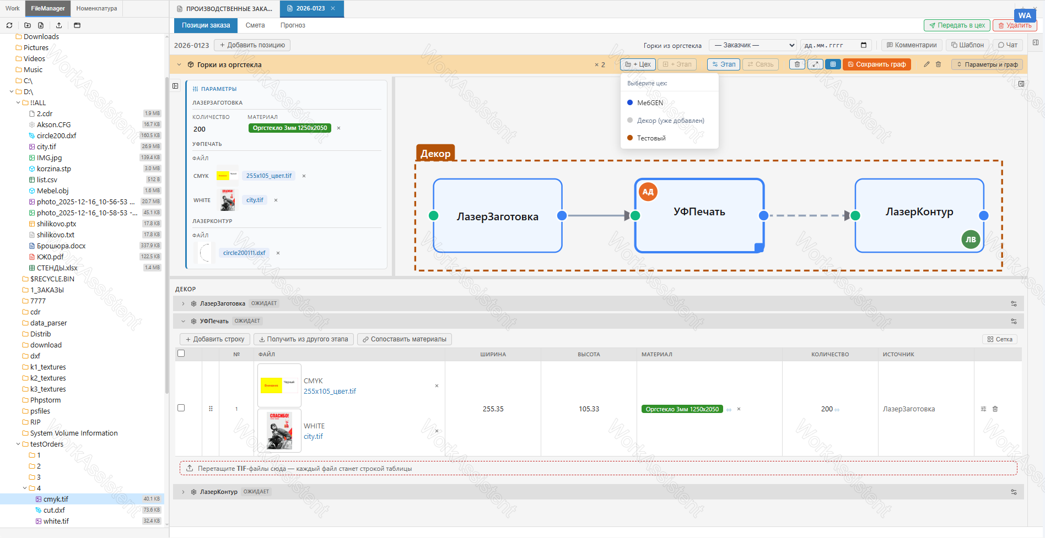Switch to the Прогноз tab
The width and height of the screenshot is (1045, 538).
pyautogui.click(x=293, y=25)
